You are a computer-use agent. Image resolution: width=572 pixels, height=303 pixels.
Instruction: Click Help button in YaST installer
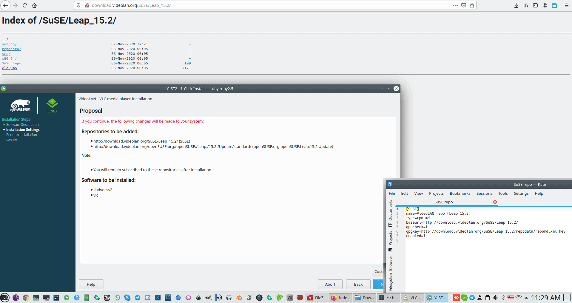[x=91, y=284]
